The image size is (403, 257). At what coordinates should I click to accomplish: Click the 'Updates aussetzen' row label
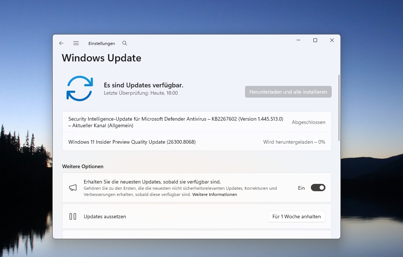click(x=105, y=216)
